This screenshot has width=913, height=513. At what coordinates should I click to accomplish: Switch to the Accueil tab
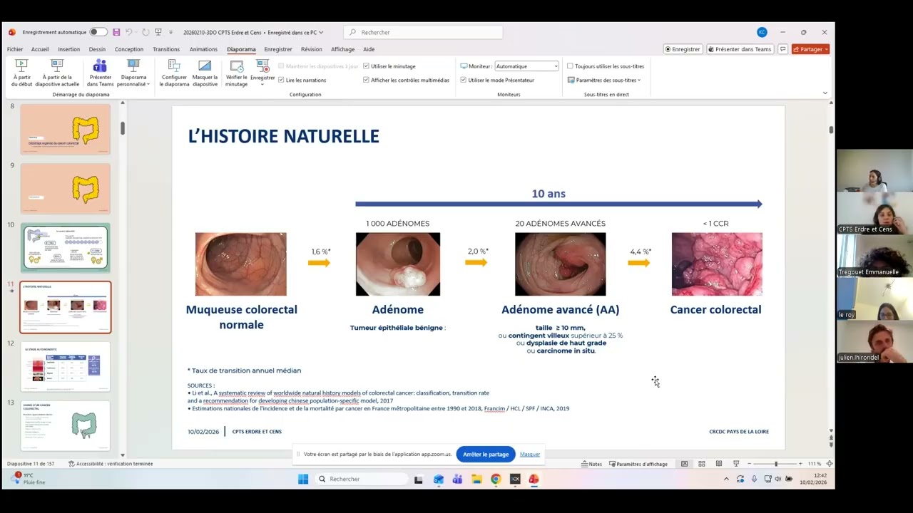[x=40, y=49]
